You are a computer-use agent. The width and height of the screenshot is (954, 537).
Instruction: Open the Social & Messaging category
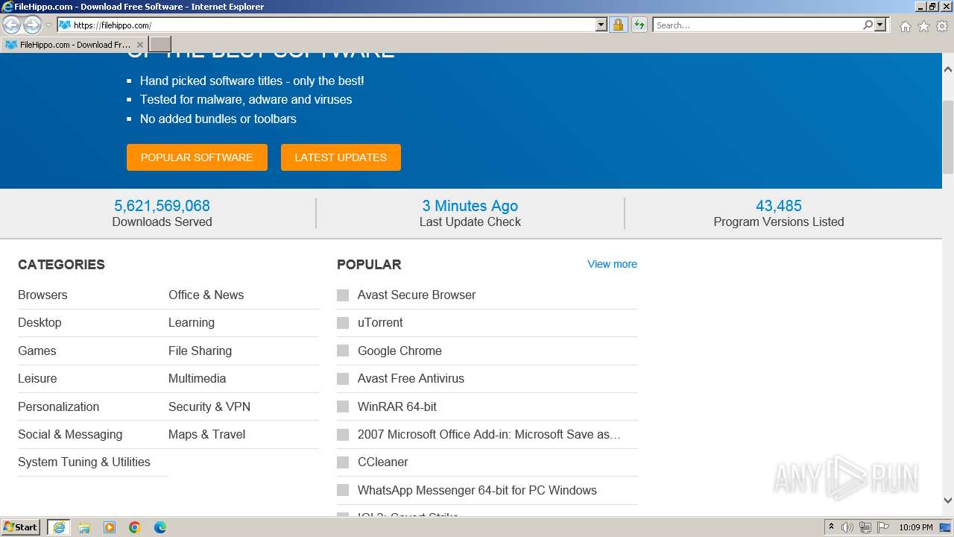(x=70, y=434)
